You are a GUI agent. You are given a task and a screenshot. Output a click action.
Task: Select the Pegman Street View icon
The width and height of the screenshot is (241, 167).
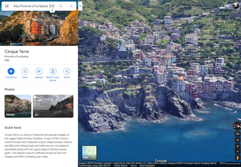(237, 158)
